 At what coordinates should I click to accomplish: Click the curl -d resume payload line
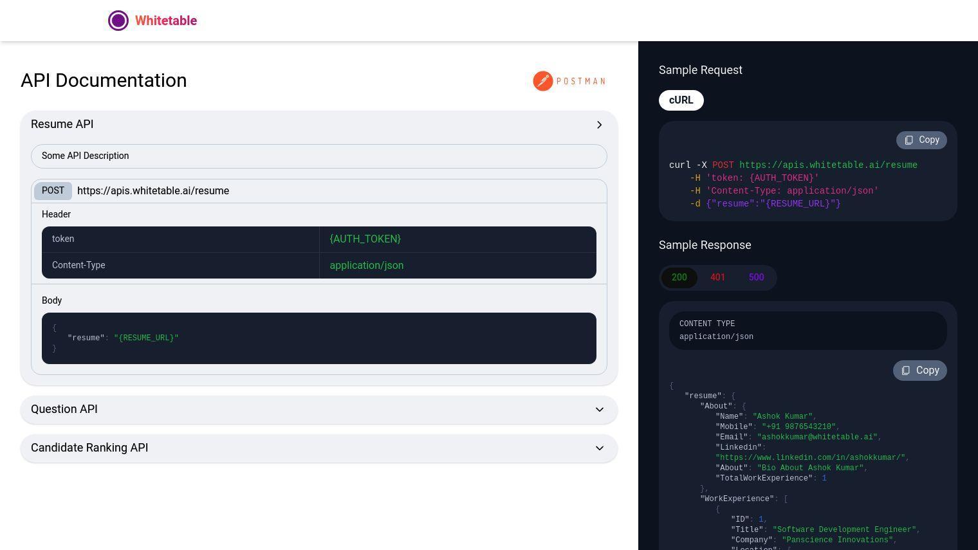(766, 204)
